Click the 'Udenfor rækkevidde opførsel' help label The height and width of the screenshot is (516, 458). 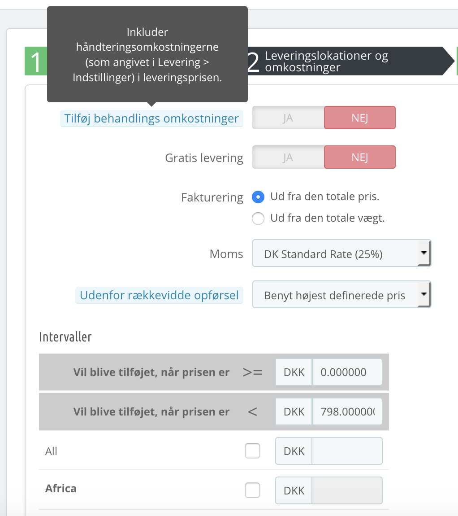point(159,296)
